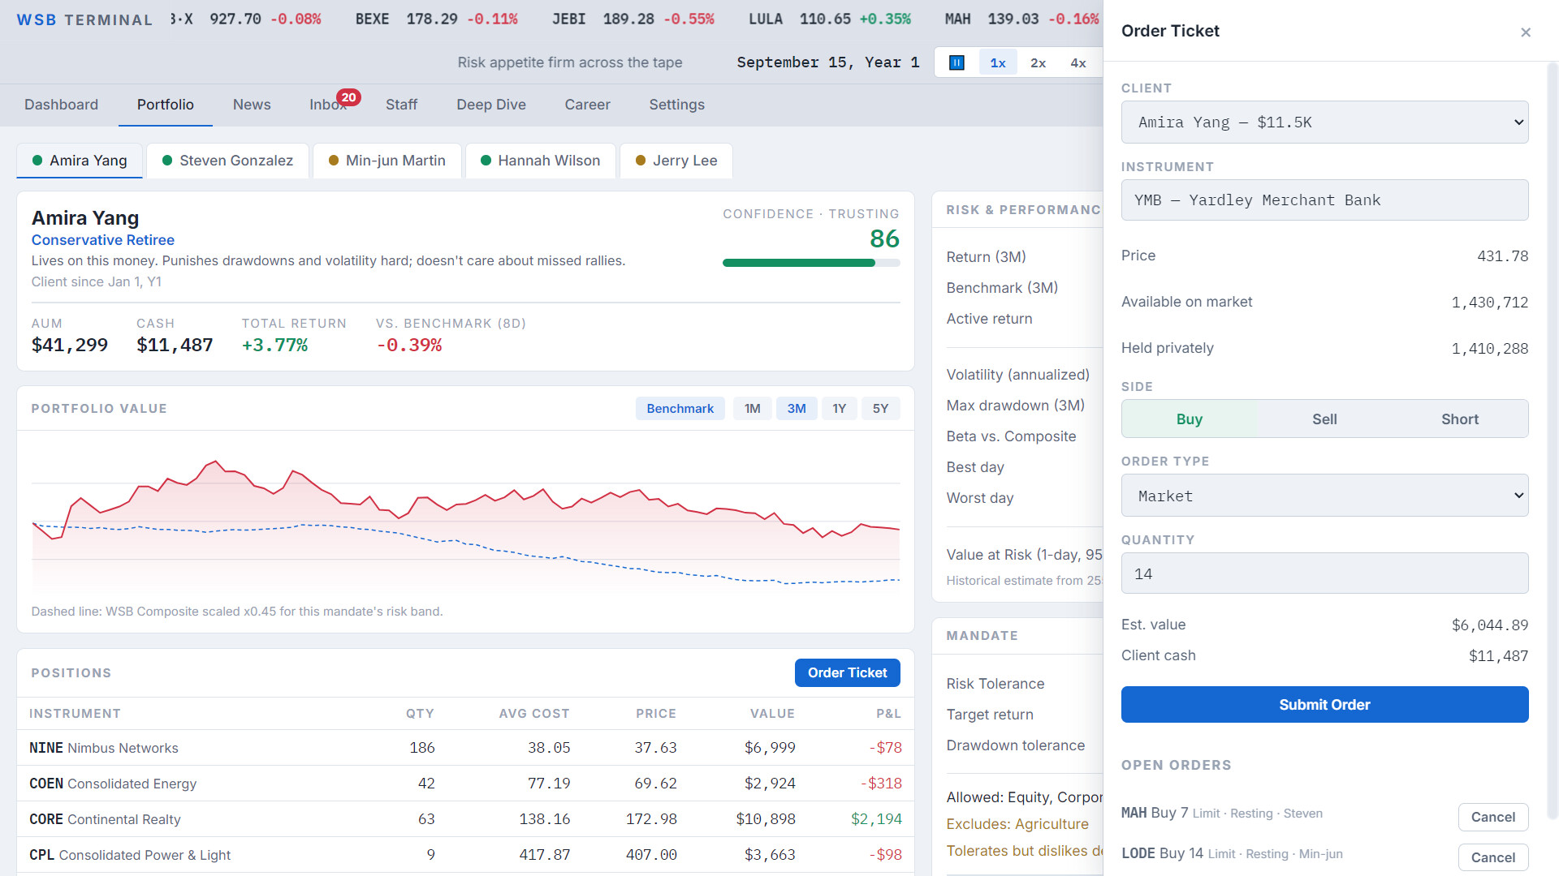Viewport: 1559px width, 876px height.
Task: Switch to the News tab
Action: [252, 105]
